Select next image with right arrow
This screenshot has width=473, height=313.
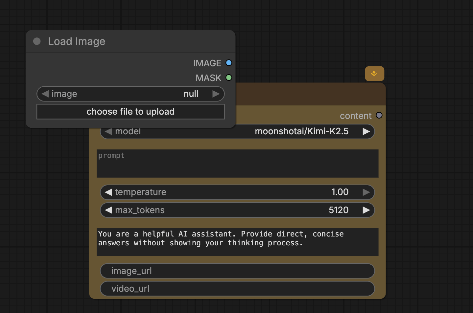coord(216,94)
